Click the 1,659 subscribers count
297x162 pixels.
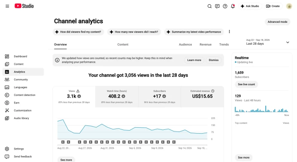point(239,73)
